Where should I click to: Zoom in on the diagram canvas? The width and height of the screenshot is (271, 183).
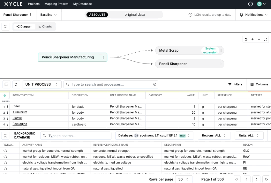click(x=252, y=39)
